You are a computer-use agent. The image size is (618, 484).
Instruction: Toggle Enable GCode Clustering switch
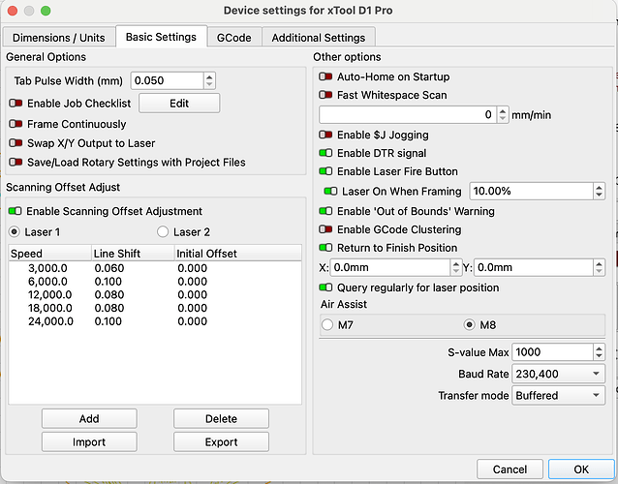[325, 229]
